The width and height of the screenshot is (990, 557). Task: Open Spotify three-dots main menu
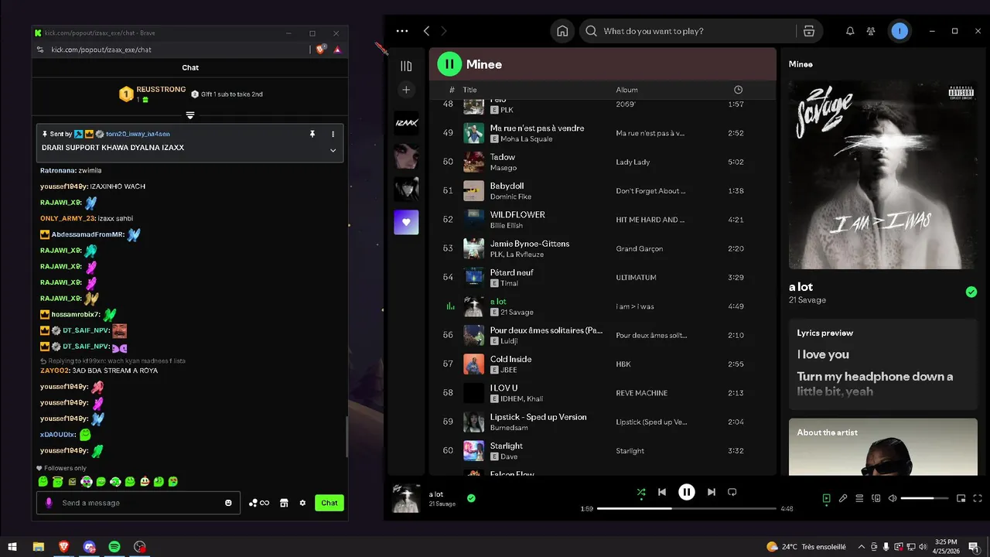pos(402,31)
